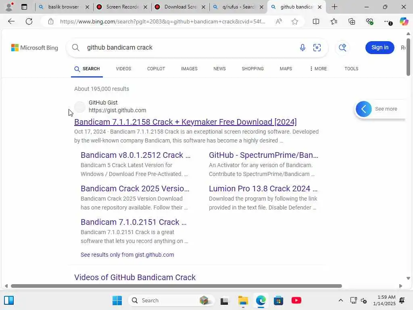Switch to the Screen Recorder tab

coord(123,7)
